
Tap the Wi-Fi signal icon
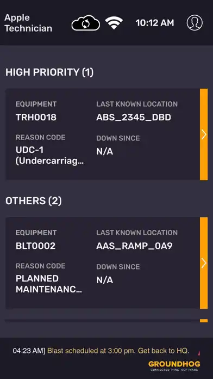click(x=114, y=23)
